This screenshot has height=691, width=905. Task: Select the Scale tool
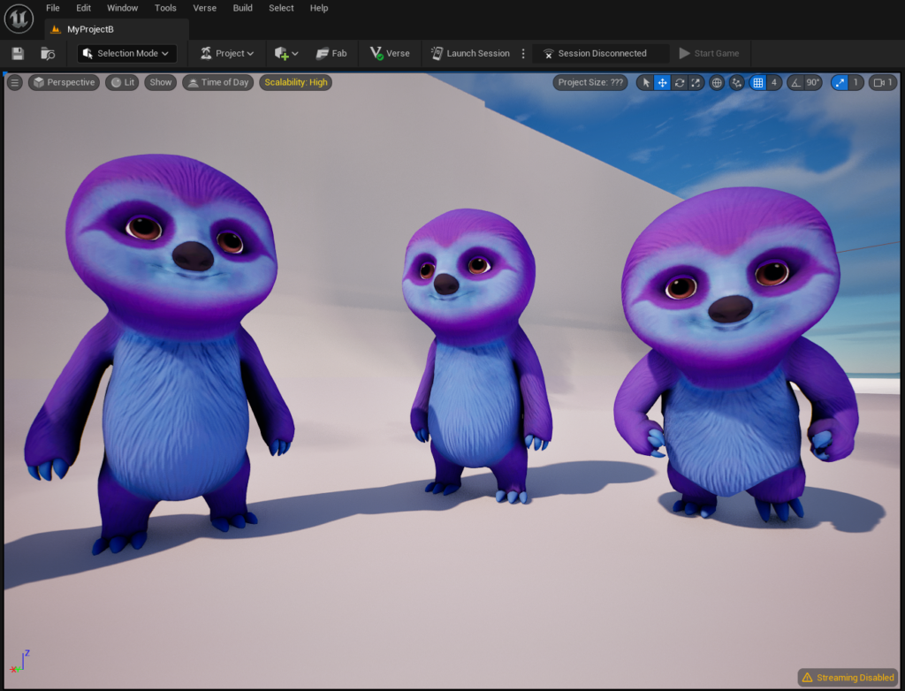696,82
